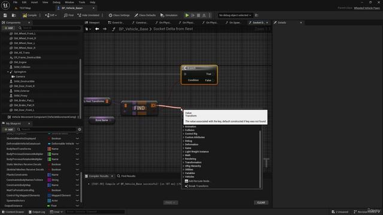Image resolution: width=383 pixels, height=215 pixels.
Task: Open the My Blueprint settings gear
Action: pos(80,130)
